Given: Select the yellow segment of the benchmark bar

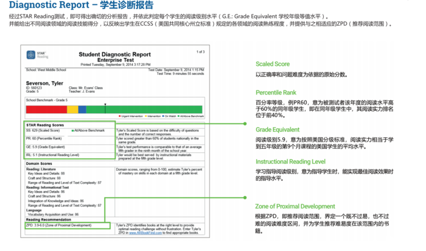Looking at the screenshot, I should click(x=72, y=110).
